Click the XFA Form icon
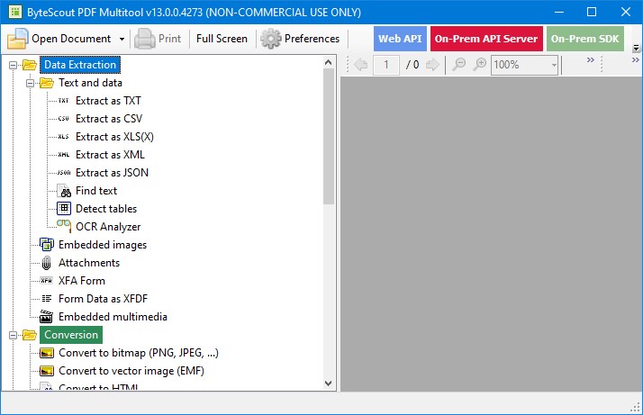This screenshot has height=415, width=643. [x=46, y=281]
